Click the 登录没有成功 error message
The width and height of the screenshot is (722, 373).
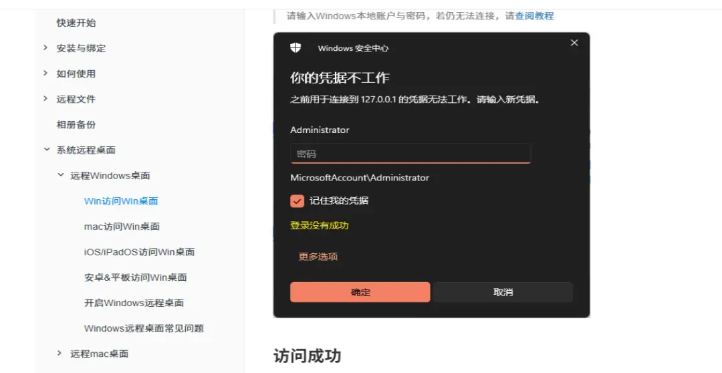[319, 225]
